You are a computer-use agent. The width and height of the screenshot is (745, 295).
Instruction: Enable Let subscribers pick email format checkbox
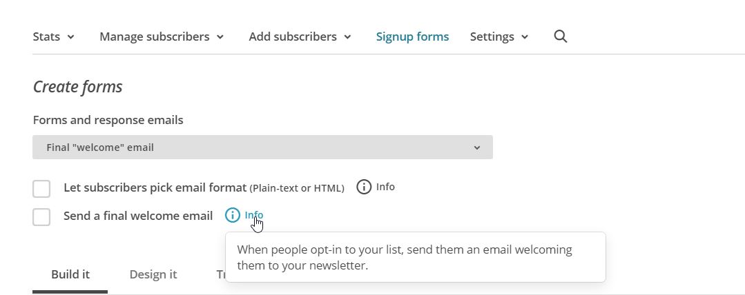pos(41,189)
